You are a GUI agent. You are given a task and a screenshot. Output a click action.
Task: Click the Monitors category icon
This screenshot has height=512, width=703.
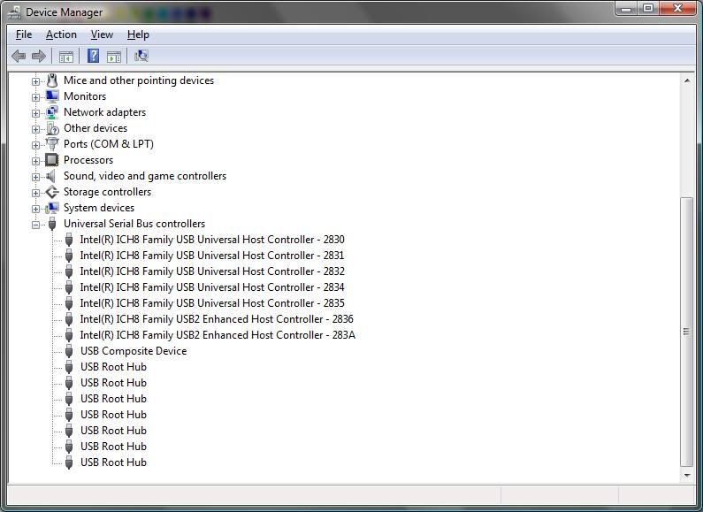(52, 96)
